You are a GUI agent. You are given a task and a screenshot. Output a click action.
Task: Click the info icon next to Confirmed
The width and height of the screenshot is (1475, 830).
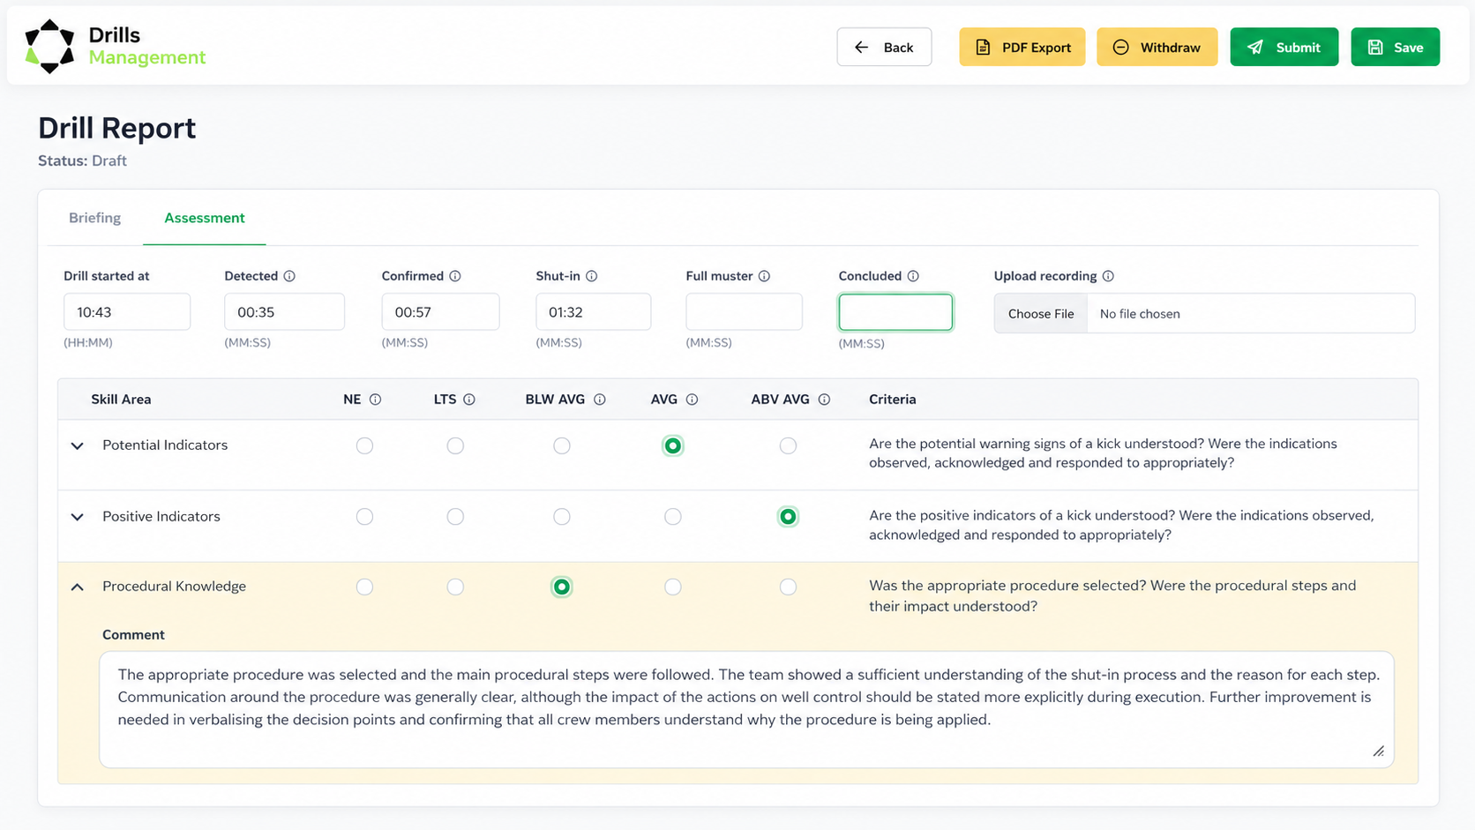pos(455,276)
